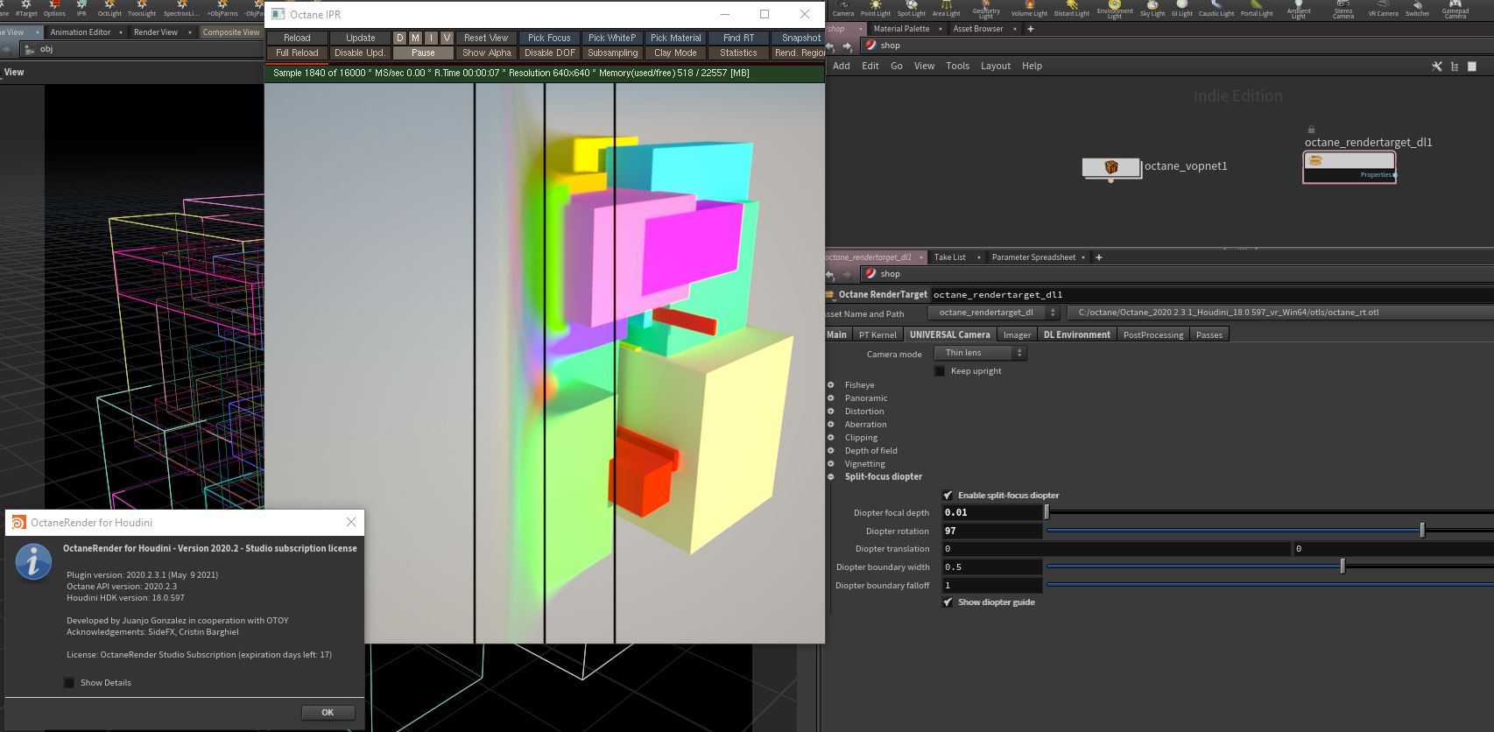This screenshot has width=1494, height=732.
Task: Create an Ambient Light from the shelf
Action: click(x=1299, y=10)
